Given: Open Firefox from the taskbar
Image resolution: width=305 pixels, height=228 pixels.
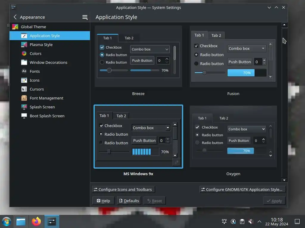Looking at the screenshot, I should click(x=36, y=221).
